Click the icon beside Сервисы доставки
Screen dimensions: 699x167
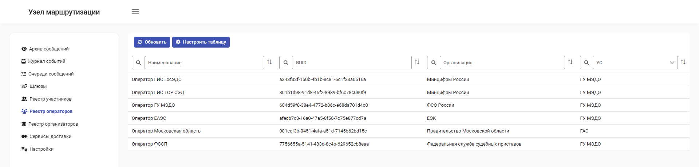[24, 137]
